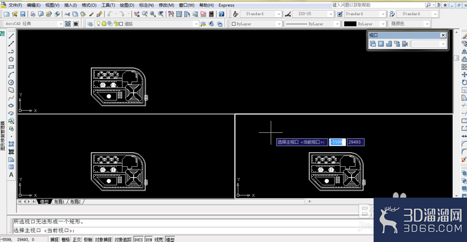Toggle DUCS in status bar

139,240
